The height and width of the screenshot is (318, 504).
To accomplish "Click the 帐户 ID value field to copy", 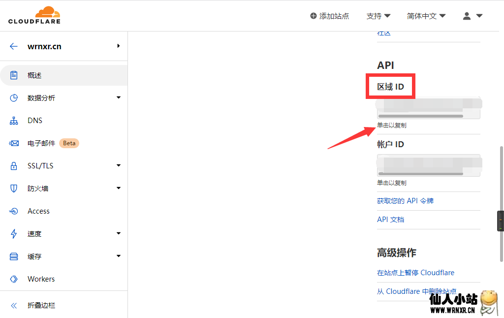I will [429, 165].
